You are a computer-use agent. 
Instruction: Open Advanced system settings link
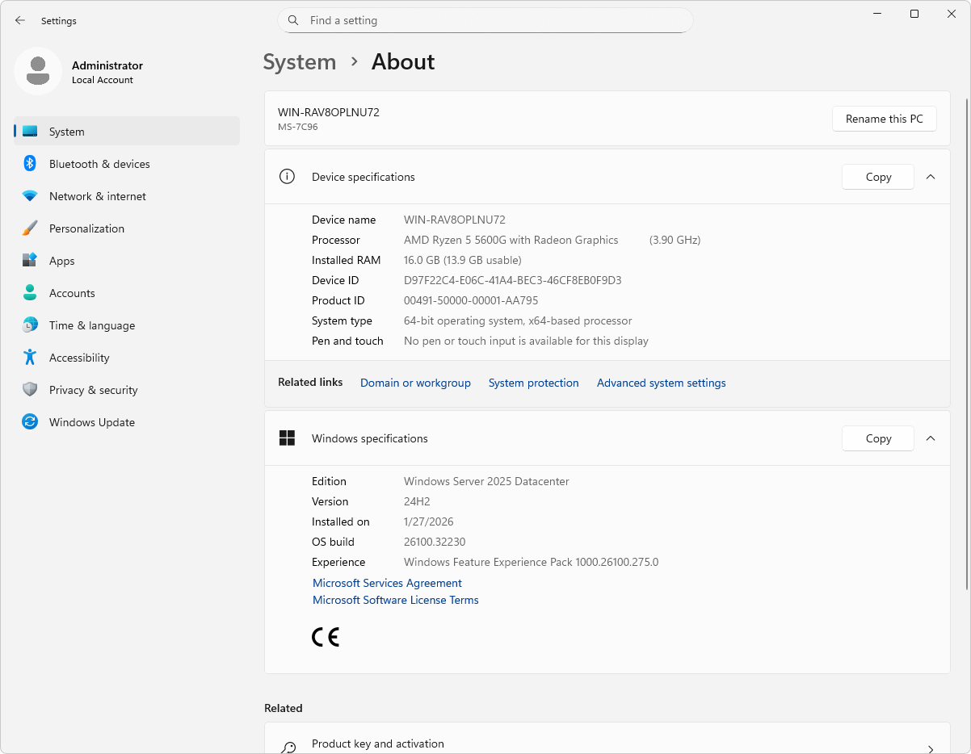[661, 383]
